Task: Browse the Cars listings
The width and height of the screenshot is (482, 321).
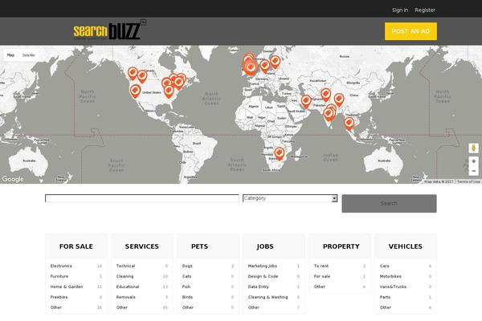Action: coord(384,266)
